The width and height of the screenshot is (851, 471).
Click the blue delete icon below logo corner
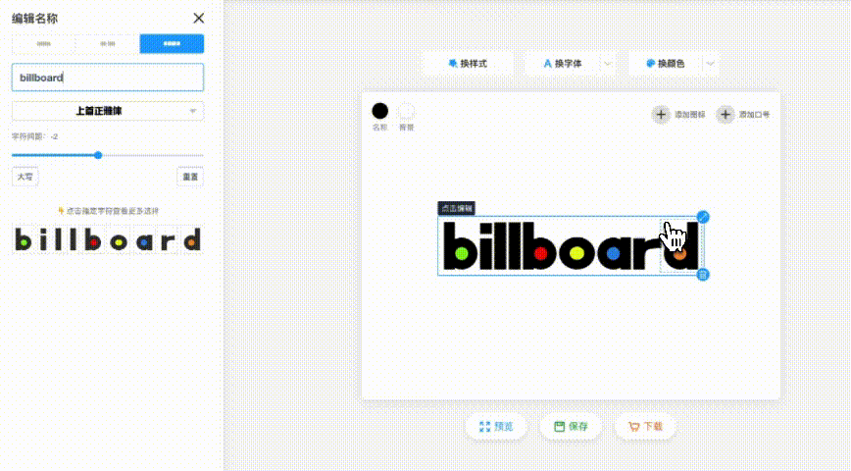click(703, 275)
